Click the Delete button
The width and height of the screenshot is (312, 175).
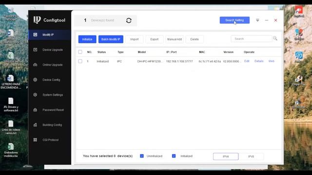point(195,39)
